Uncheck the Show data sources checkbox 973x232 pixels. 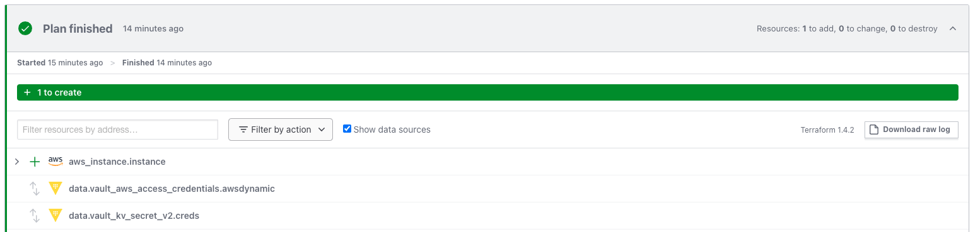[347, 129]
